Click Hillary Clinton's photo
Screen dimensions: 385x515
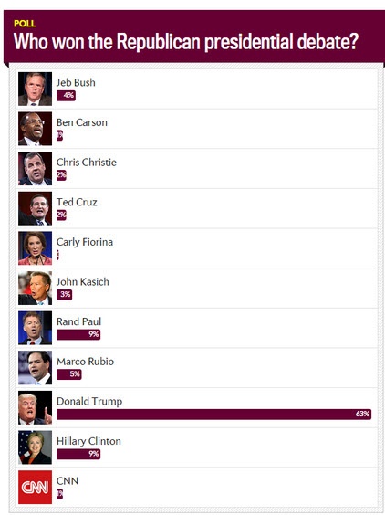pos(35,447)
